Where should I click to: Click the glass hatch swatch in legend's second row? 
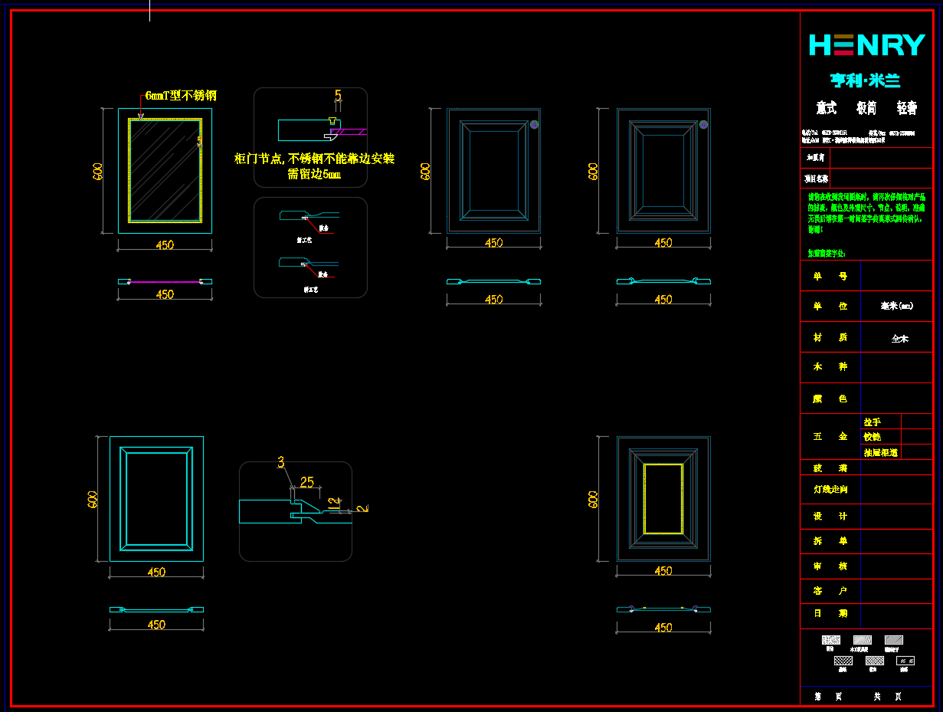[905, 661]
